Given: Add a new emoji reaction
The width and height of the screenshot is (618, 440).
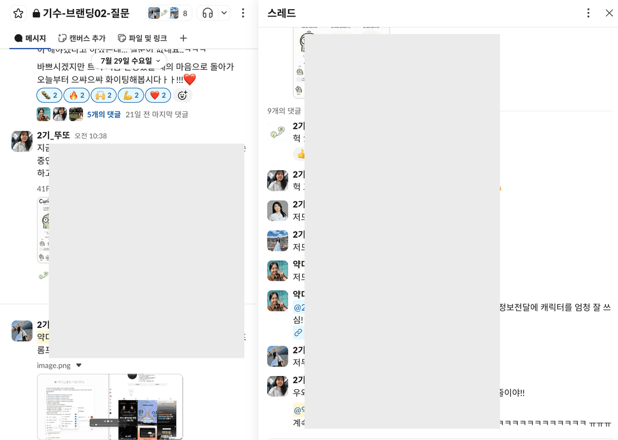Looking at the screenshot, I should [x=183, y=95].
